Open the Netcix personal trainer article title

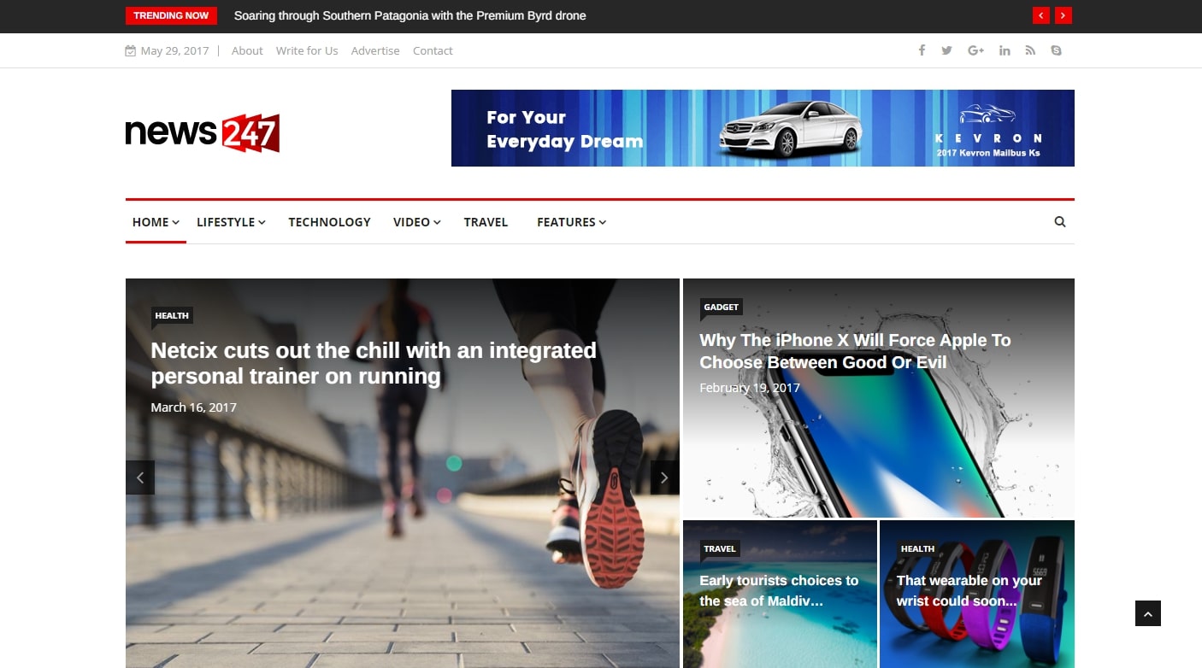(x=374, y=363)
